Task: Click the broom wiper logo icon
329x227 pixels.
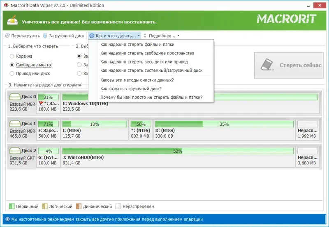Action: pyautogui.click(x=13, y=20)
